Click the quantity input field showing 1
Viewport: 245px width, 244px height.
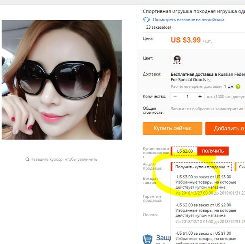pyautogui.click(x=187, y=97)
